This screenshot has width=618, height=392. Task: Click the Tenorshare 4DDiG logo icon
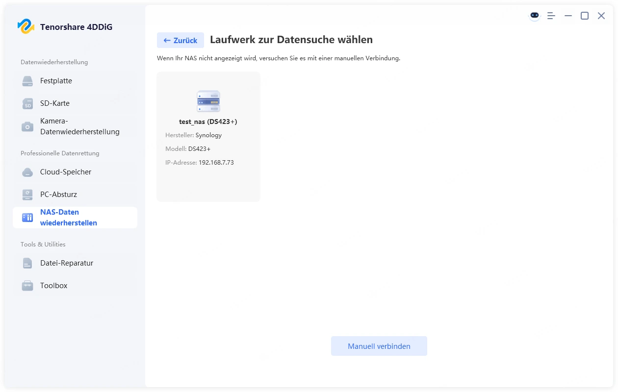[26, 26]
